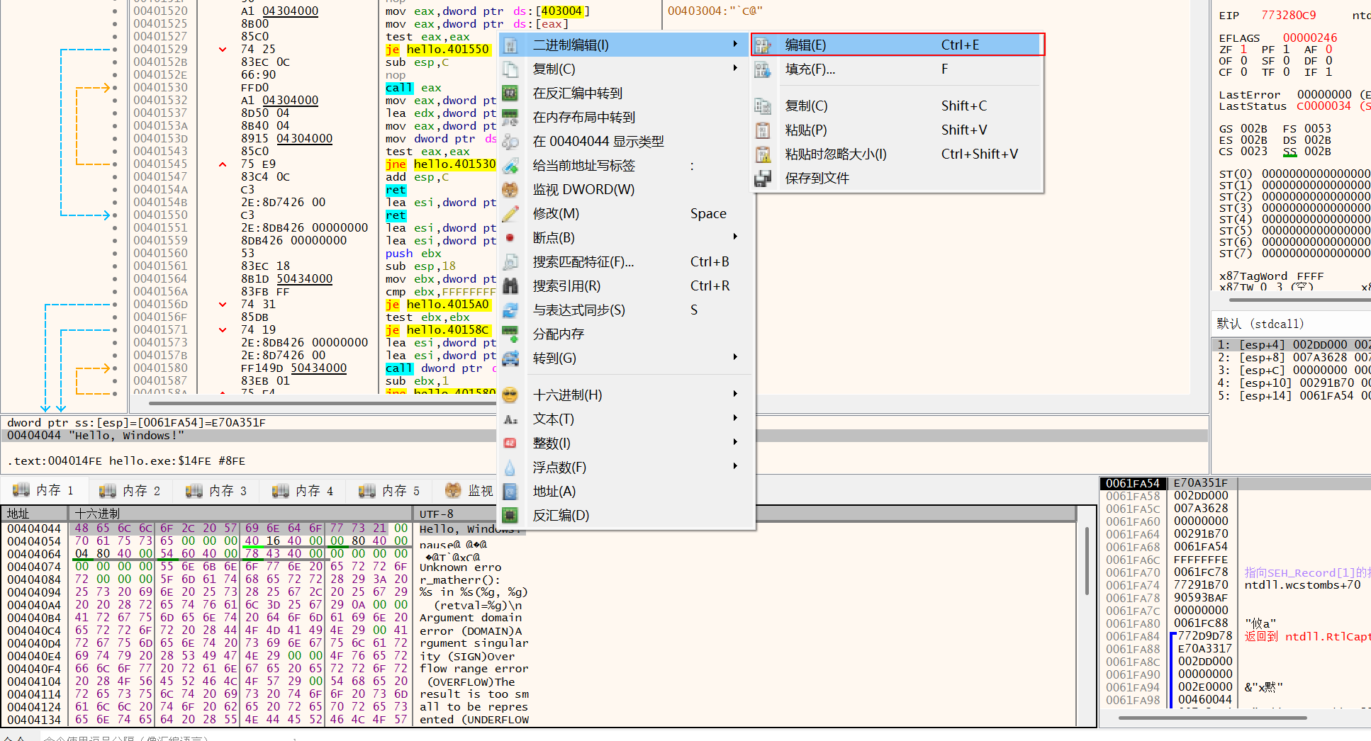Click the 分配内存 icon
This screenshot has height=741, width=1371.
[x=510, y=334]
